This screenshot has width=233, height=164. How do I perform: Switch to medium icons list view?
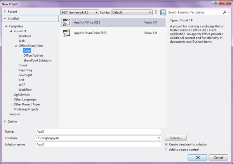coord(163,12)
